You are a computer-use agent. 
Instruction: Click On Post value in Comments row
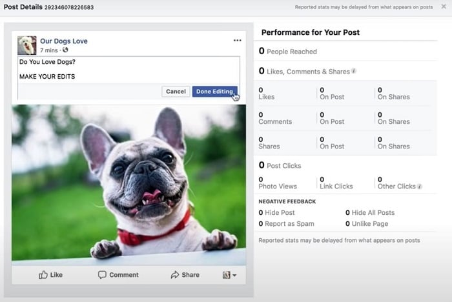click(x=332, y=119)
